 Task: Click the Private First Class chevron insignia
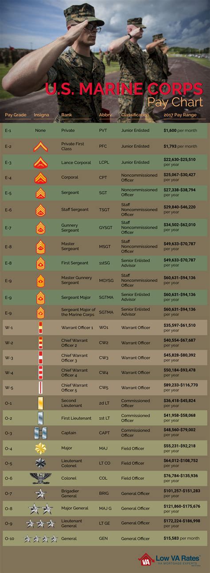(40, 146)
